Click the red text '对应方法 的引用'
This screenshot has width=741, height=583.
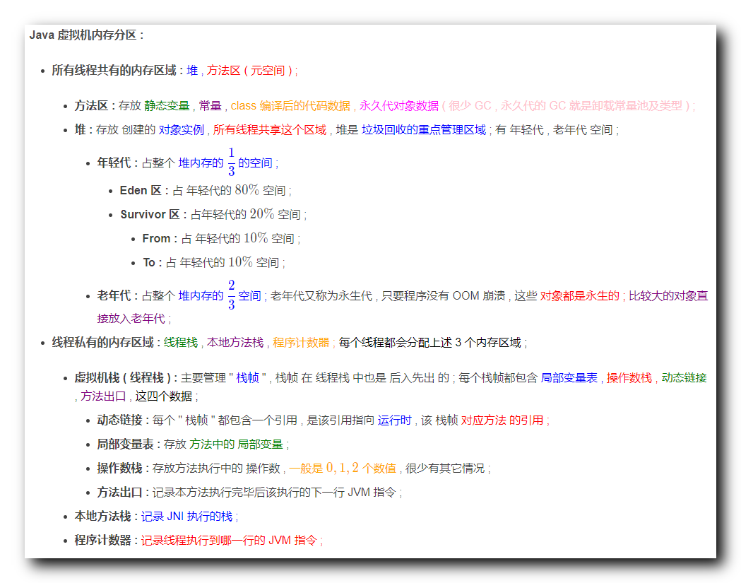(x=502, y=420)
